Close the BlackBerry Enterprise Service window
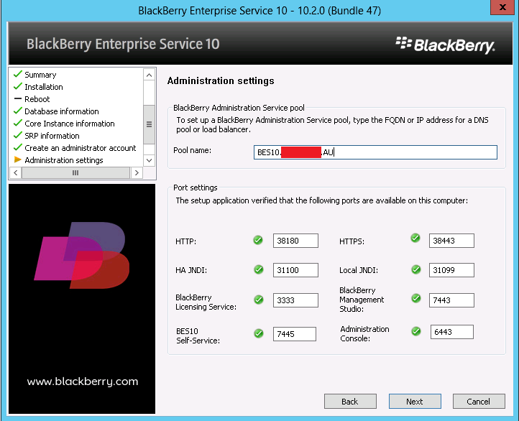The width and height of the screenshot is (519, 421). coord(502,7)
